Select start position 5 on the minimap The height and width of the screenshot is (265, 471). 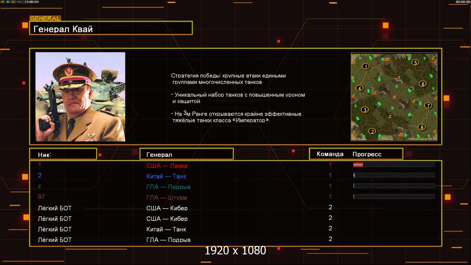tap(415, 62)
